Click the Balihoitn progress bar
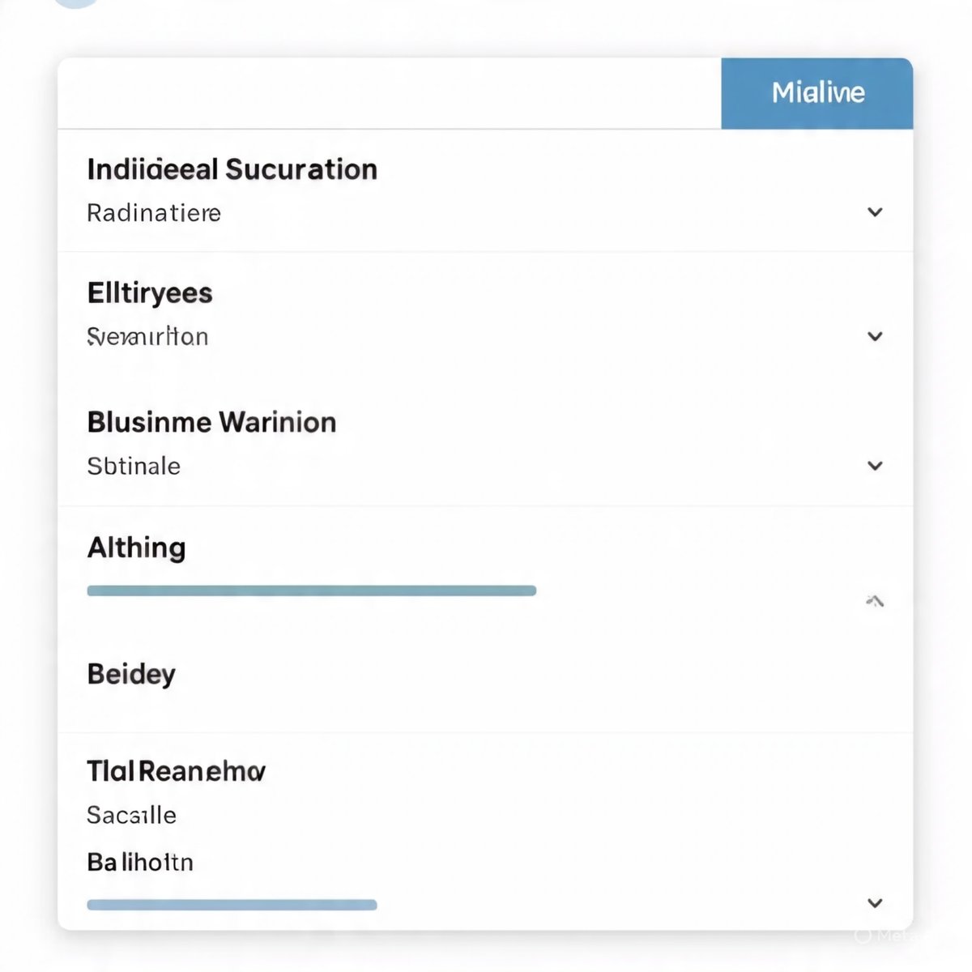Screen dimensions: 972x972 232,905
